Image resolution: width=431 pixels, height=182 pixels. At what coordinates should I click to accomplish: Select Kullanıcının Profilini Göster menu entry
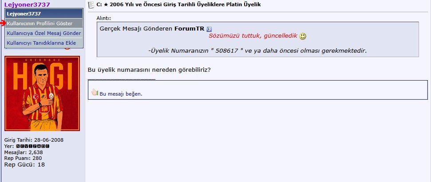[44, 23]
